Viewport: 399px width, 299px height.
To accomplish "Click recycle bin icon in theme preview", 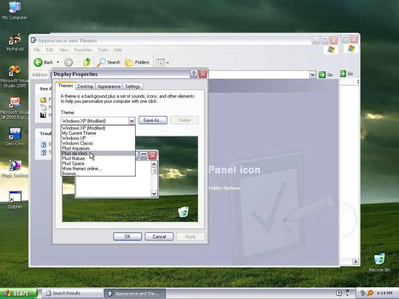I will click(184, 212).
